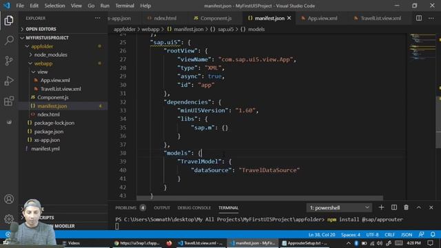The width and height of the screenshot is (441, 248).
Task: Collapse the appfolder tree folder
Action: 63,46
